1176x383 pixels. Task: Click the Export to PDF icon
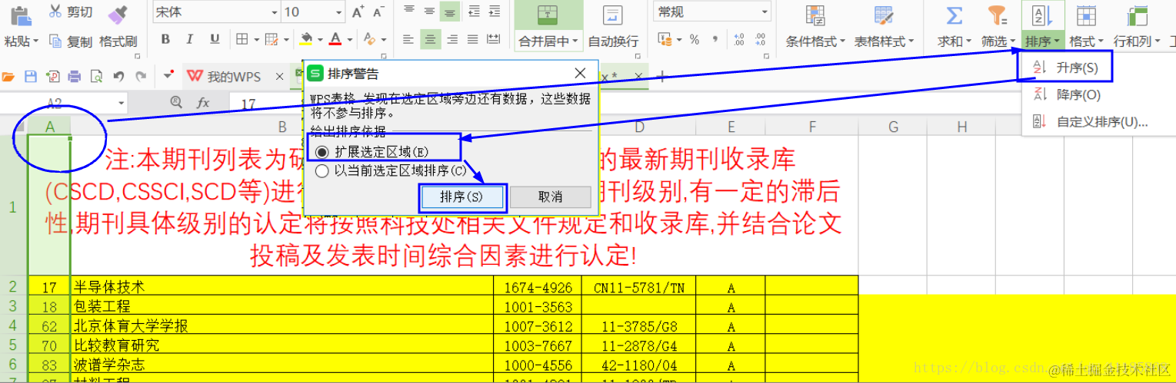53,76
